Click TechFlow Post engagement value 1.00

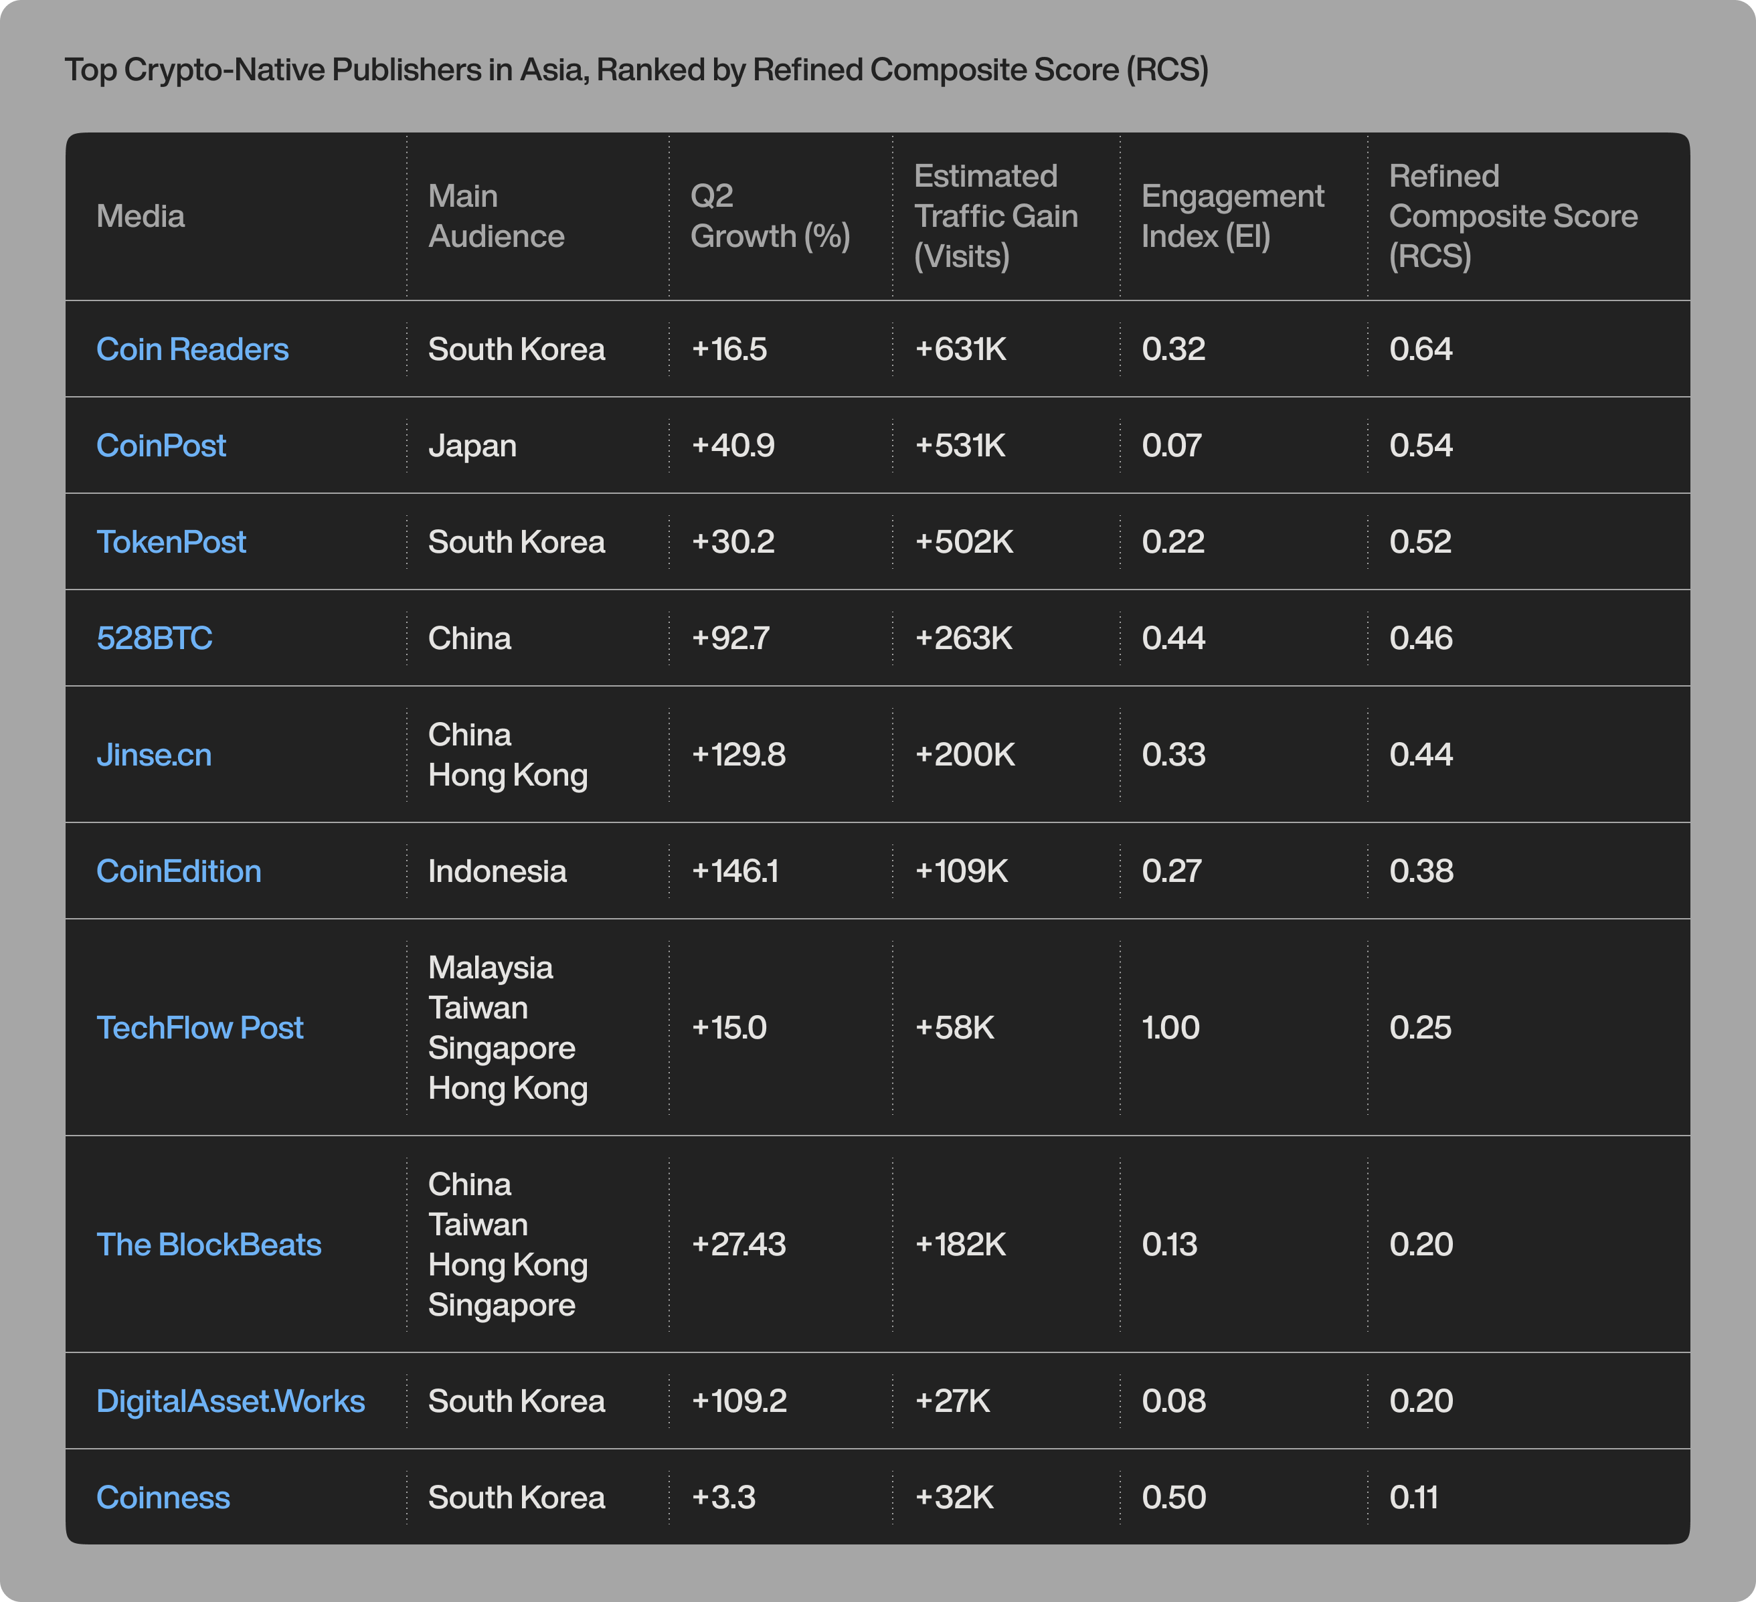[x=1170, y=1028]
